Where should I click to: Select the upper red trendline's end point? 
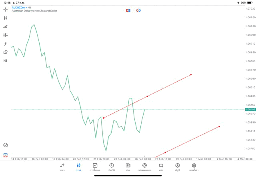[x=191, y=75]
